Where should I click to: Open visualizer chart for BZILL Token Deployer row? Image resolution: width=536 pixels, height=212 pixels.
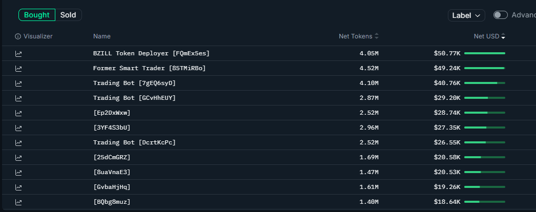[18, 54]
